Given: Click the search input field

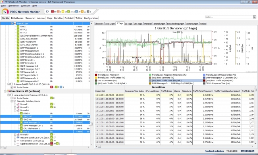Looking at the screenshot, I should [x=229, y=17].
